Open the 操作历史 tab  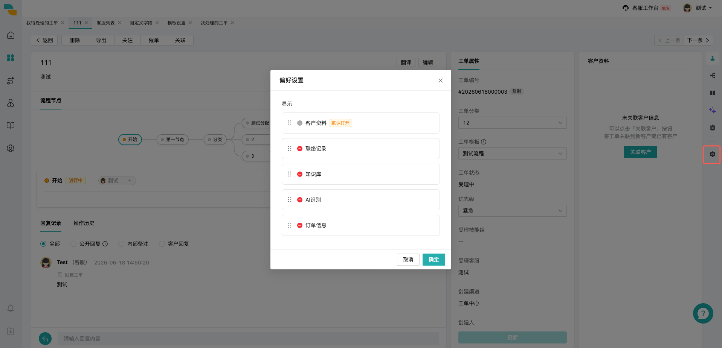pyautogui.click(x=84, y=223)
